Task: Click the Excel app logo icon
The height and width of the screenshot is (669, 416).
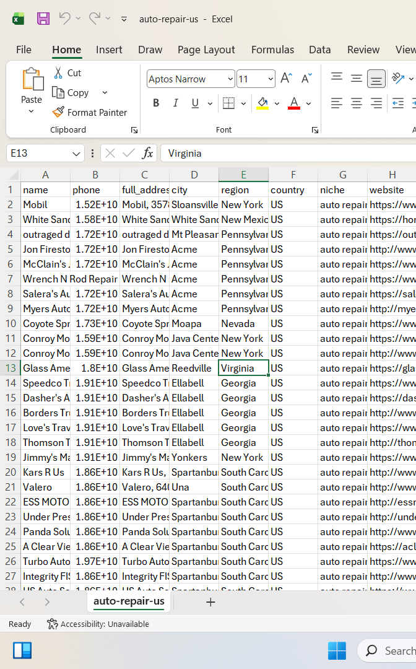Action: point(19,19)
